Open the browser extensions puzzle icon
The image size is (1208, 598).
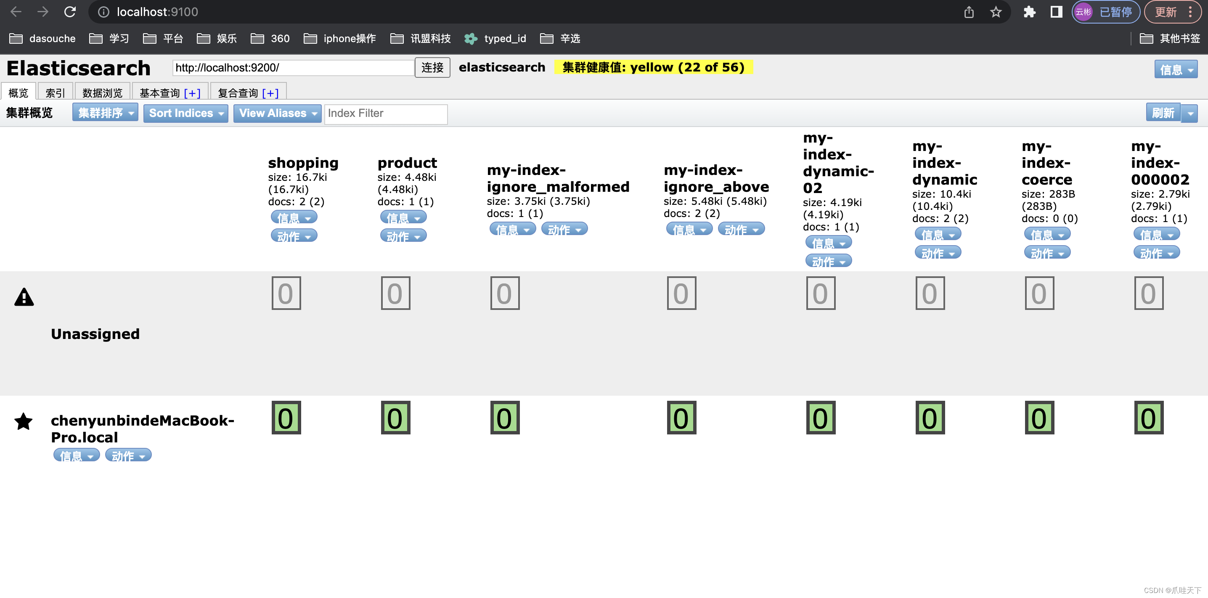[1029, 12]
